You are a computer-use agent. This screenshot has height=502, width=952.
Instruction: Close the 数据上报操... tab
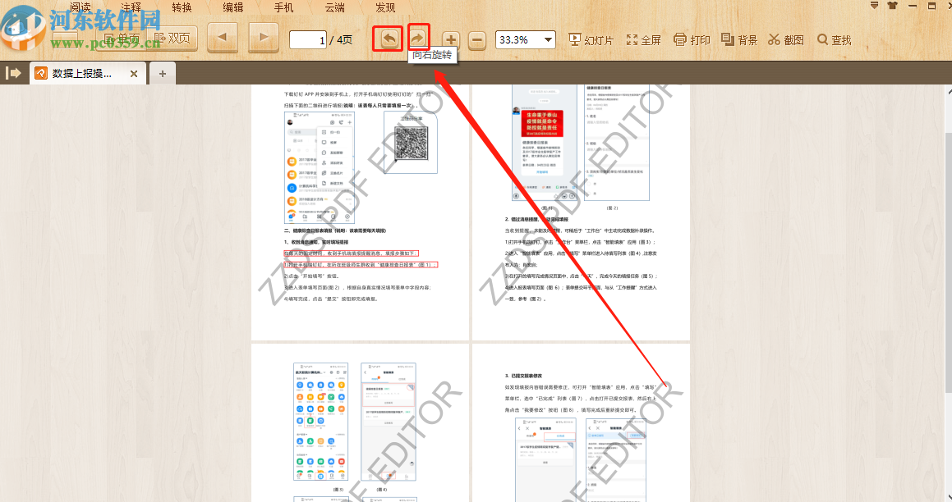tap(134, 74)
